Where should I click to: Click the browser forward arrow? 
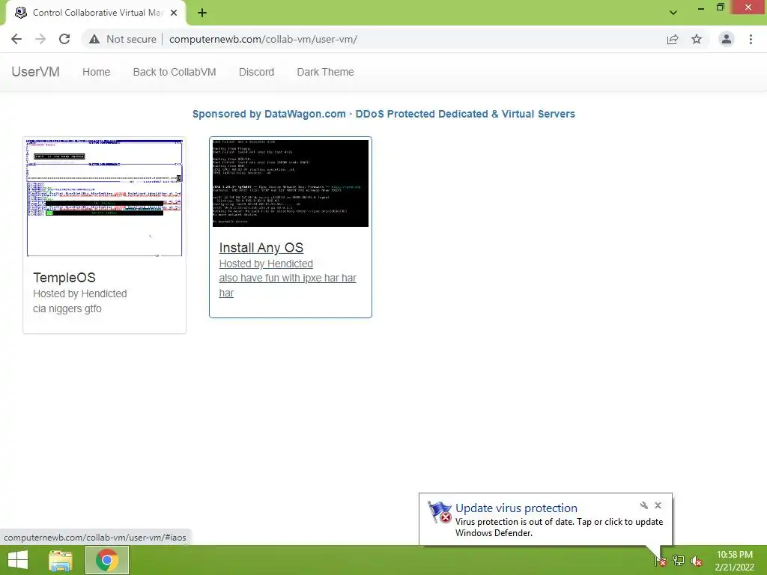point(40,39)
